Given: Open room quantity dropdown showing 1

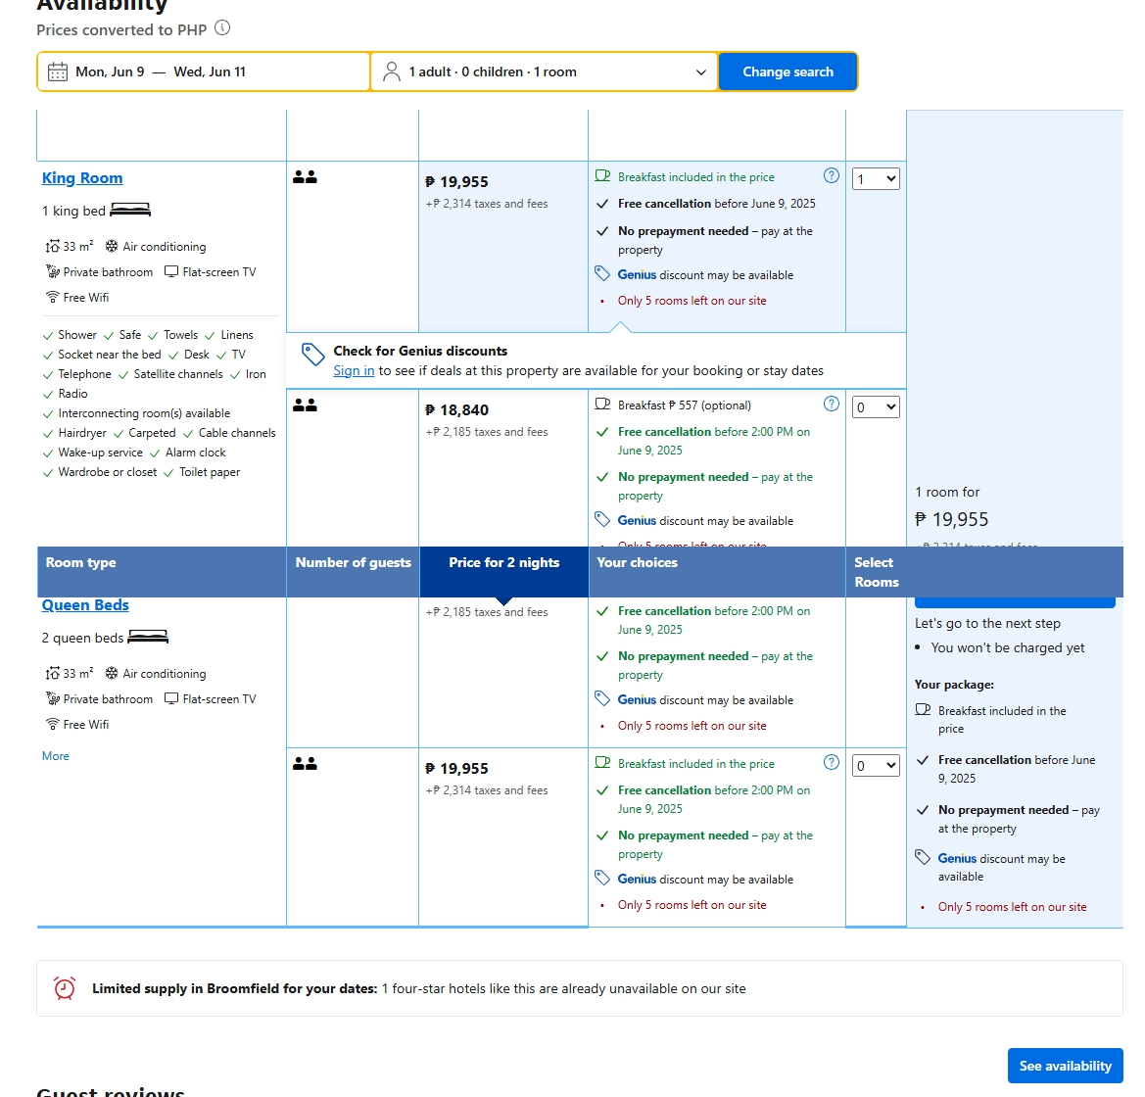Looking at the screenshot, I should tap(876, 179).
